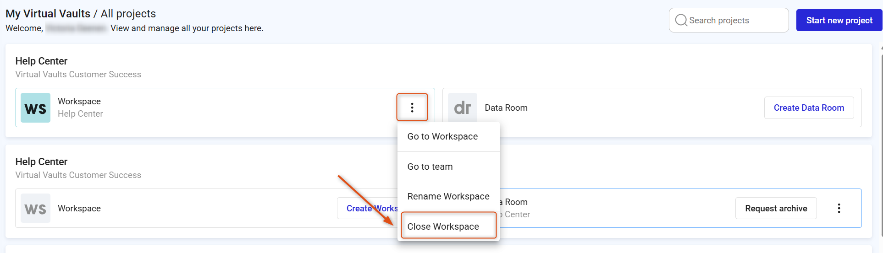Click the magnifier icon in the search box
Viewport: 883px width, 253px height.
681,20
